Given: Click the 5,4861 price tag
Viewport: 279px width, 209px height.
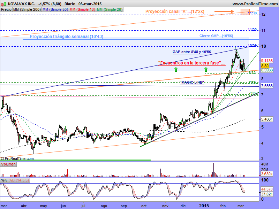Looking at the screenshot, I should 267,119.
